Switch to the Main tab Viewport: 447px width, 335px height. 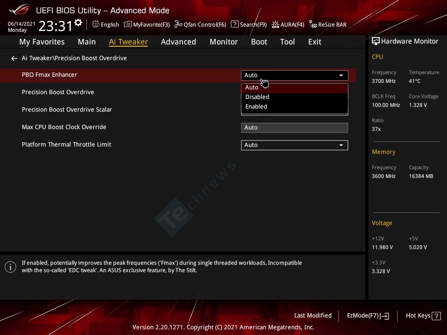(87, 42)
